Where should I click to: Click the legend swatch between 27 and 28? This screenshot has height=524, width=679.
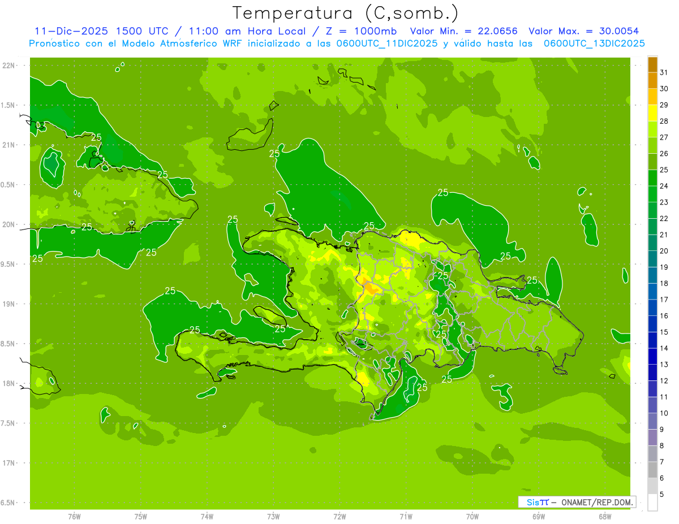tap(652, 129)
